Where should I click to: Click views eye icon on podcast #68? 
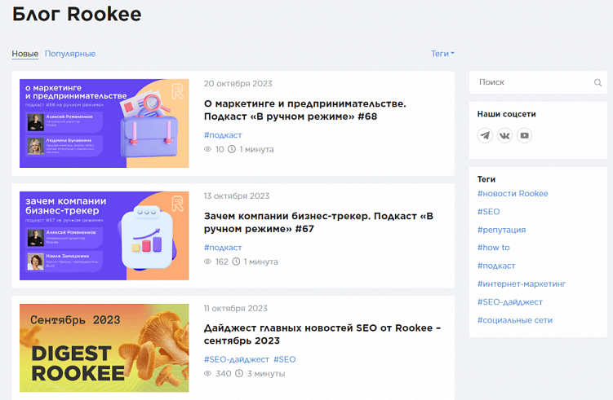pos(207,149)
